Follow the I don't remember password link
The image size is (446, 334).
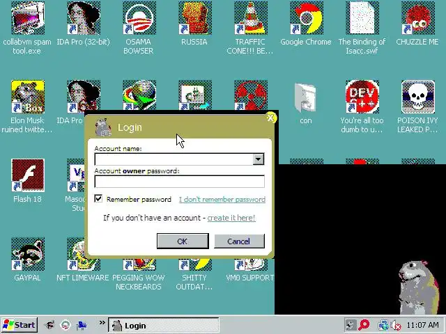click(x=222, y=200)
